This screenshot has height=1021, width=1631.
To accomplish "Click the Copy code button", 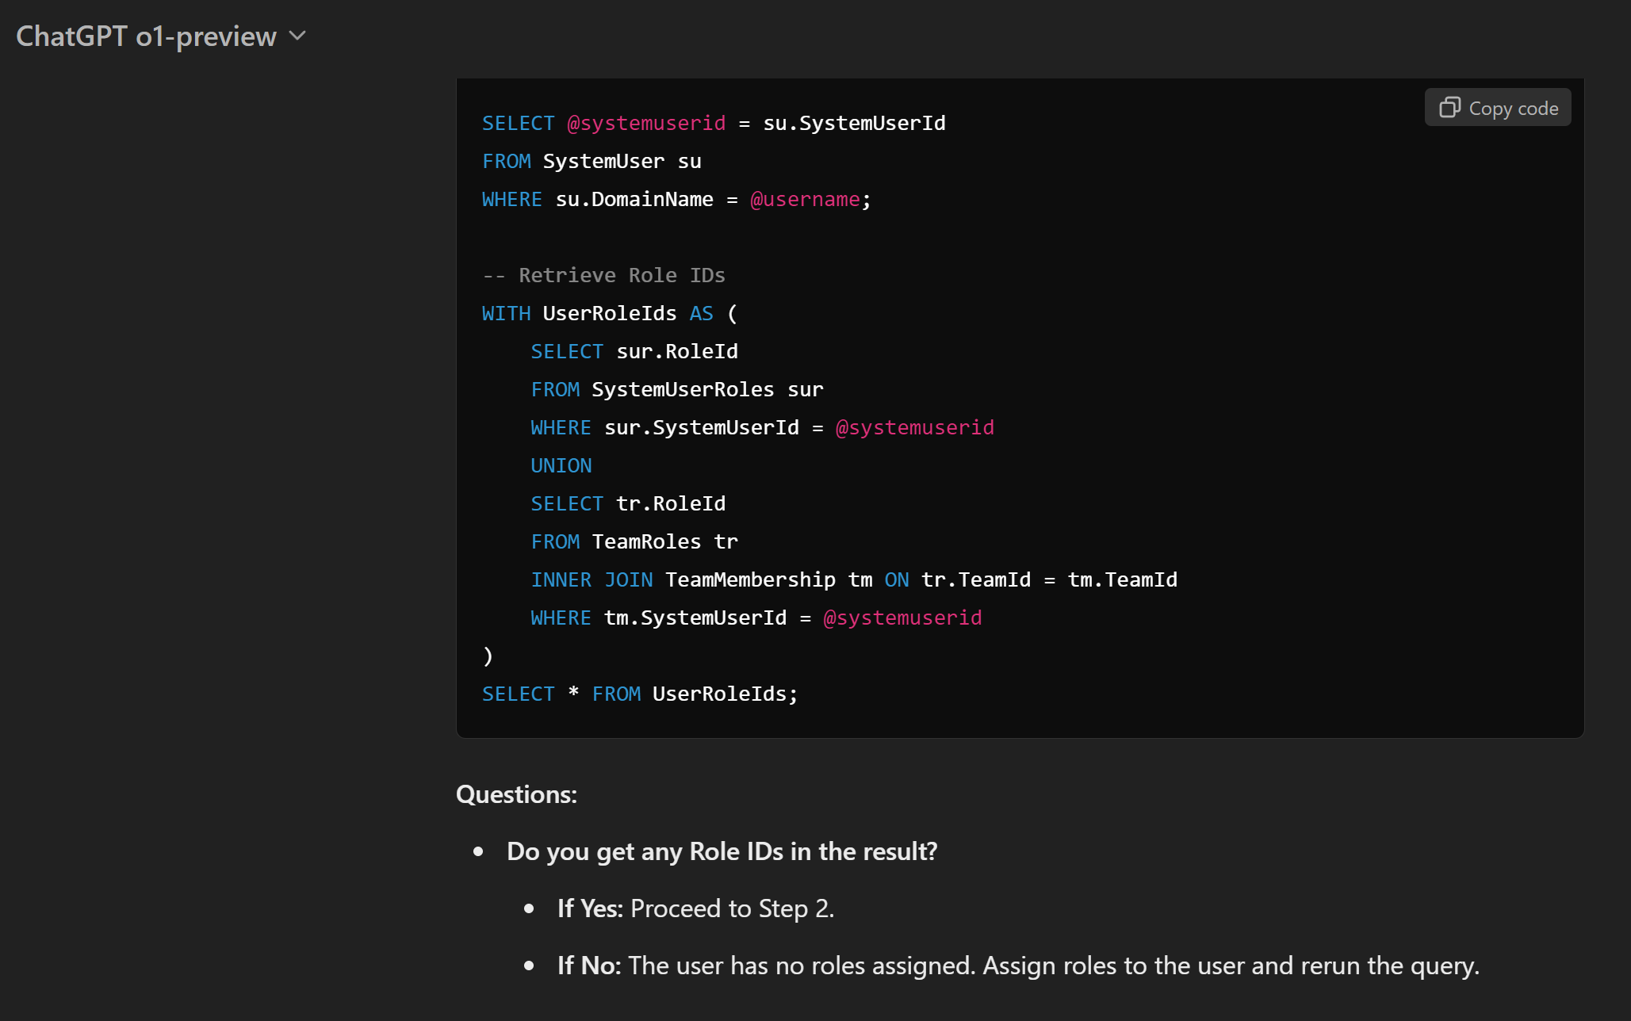I will [x=1498, y=108].
